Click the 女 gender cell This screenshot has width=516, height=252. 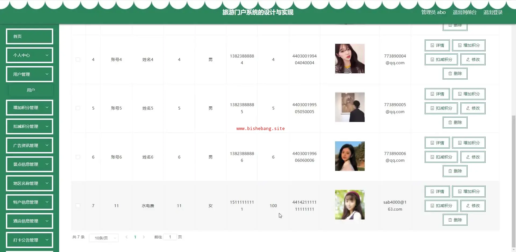tap(210, 206)
